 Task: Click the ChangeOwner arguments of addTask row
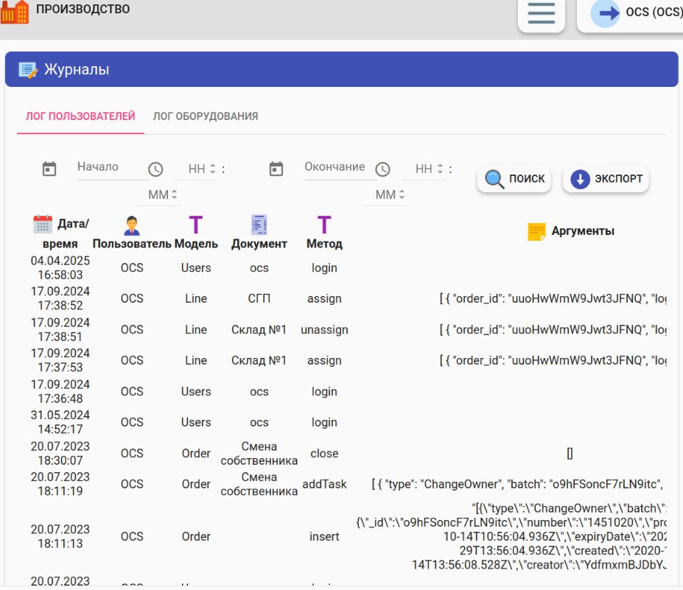pos(517,484)
